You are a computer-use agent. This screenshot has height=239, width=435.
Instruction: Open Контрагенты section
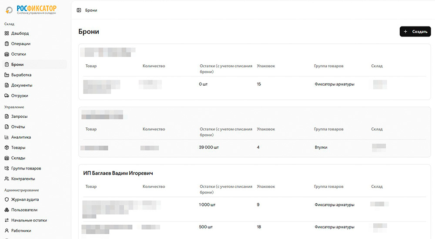(34, 179)
